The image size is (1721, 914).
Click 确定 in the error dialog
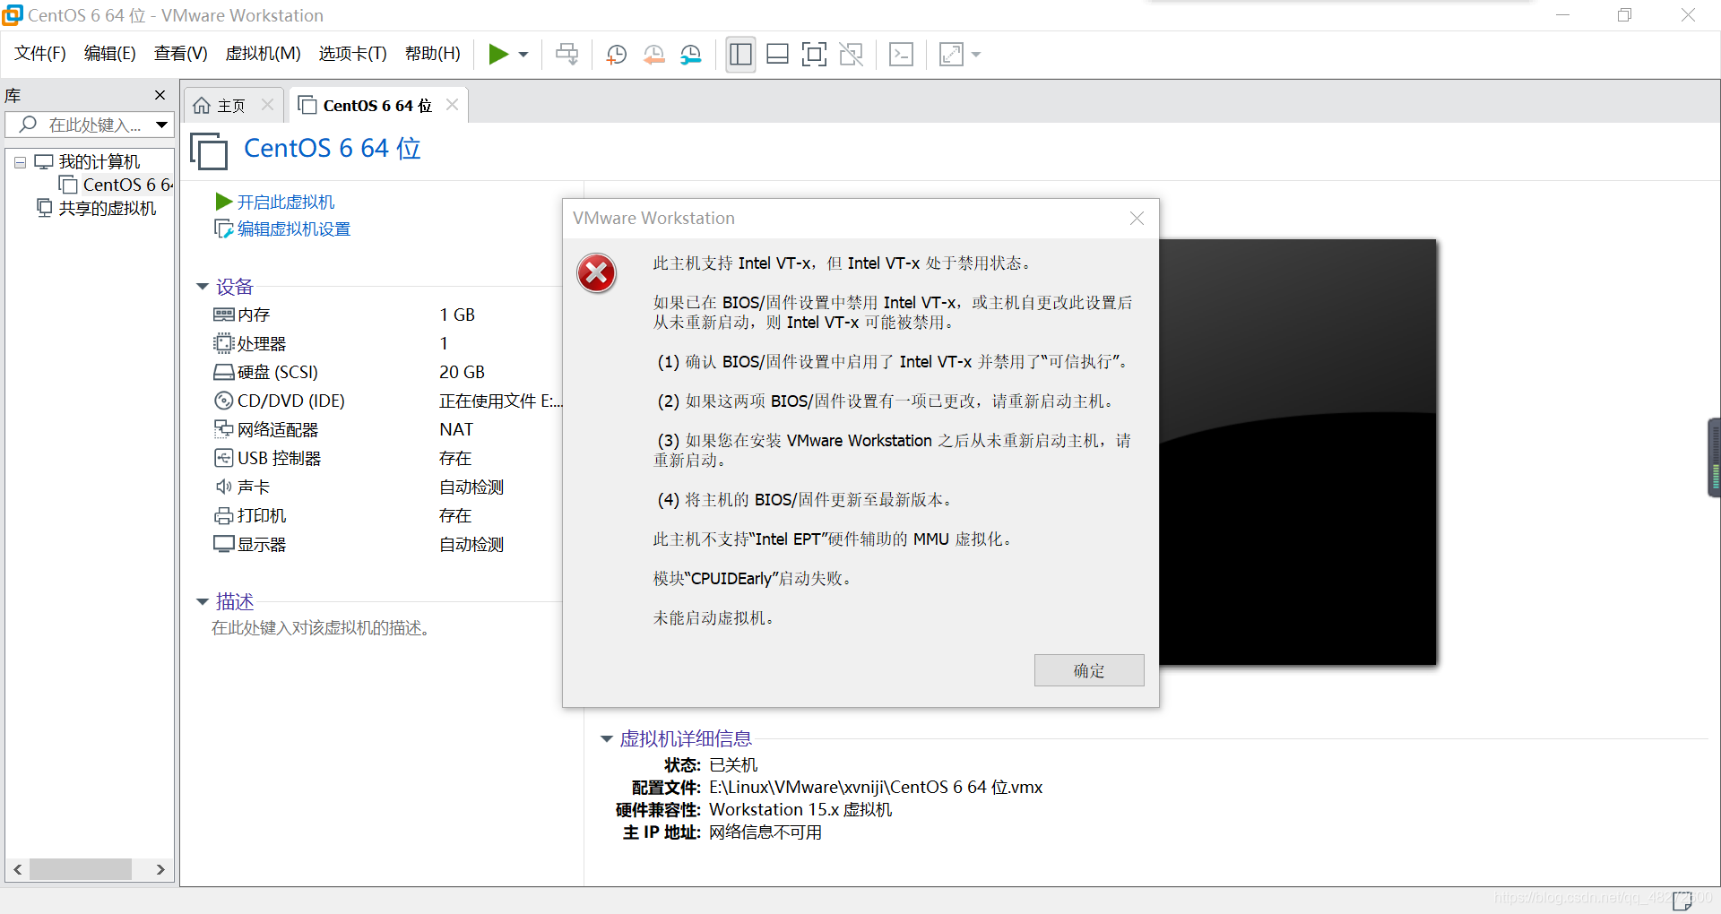1089,670
